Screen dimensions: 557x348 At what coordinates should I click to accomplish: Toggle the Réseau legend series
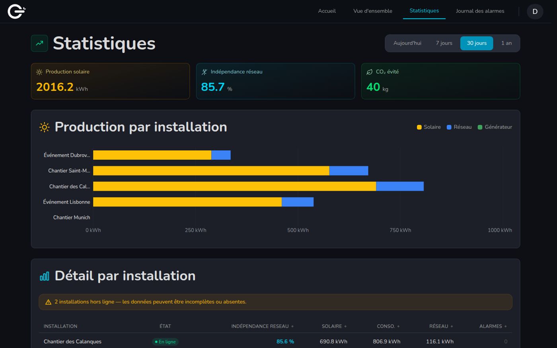click(459, 127)
